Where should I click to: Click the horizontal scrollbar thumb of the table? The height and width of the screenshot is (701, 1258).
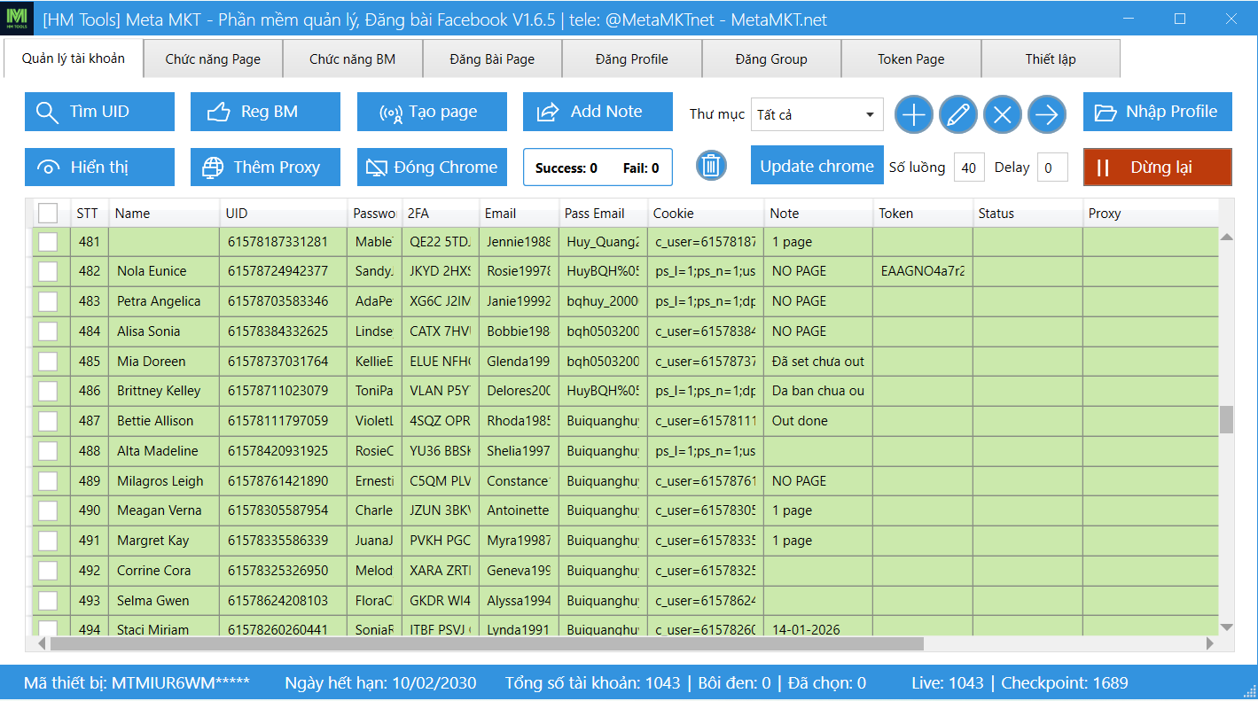pyautogui.click(x=487, y=643)
